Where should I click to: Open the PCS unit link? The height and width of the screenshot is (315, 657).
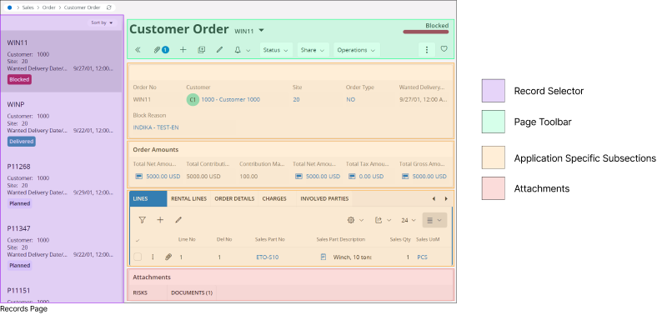423,257
